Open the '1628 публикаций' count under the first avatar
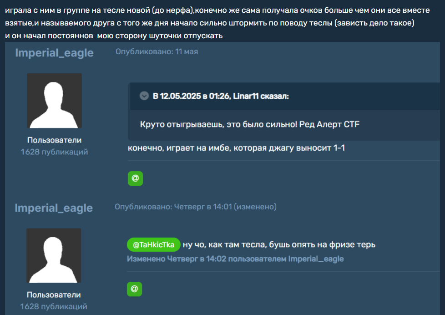Viewport: 445px width, 315px height. tap(55, 152)
